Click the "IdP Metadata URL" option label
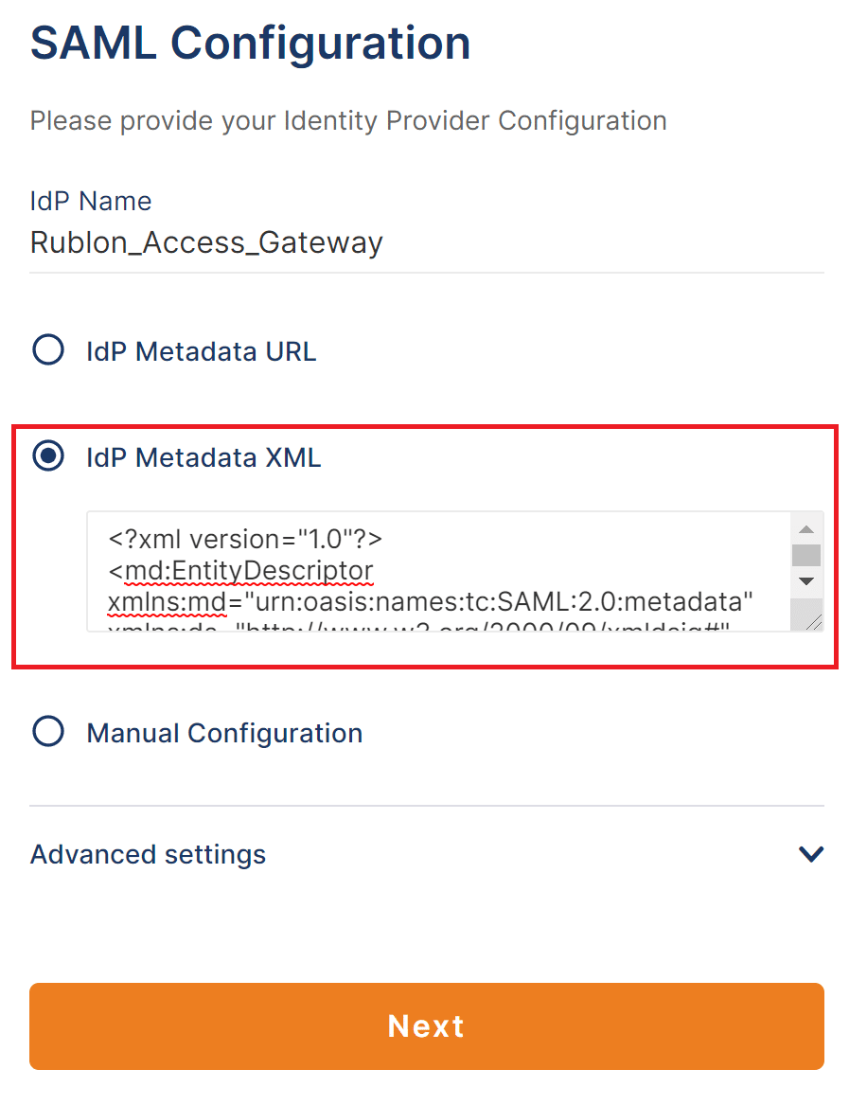 pos(201,352)
